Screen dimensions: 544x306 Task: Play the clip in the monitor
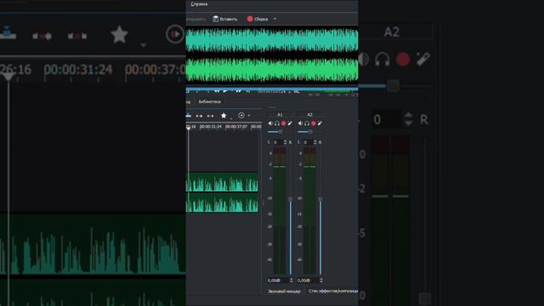tap(225, 91)
